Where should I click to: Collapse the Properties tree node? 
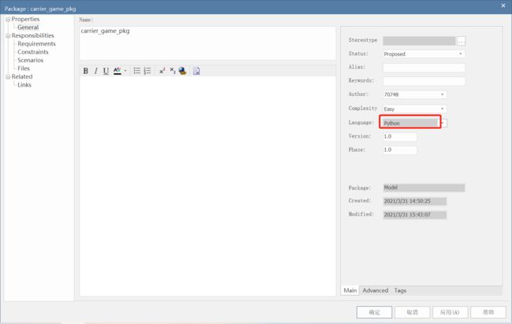pos(8,19)
